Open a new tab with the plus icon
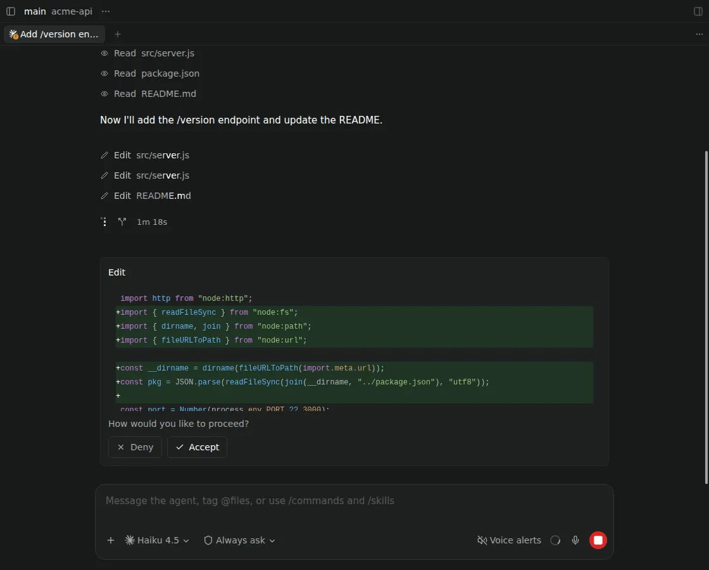Viewport: 709px width, 570px height. [x=118, y=34]
